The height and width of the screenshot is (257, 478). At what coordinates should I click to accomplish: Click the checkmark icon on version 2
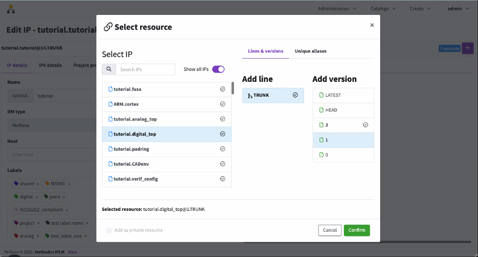pos(366,125)
